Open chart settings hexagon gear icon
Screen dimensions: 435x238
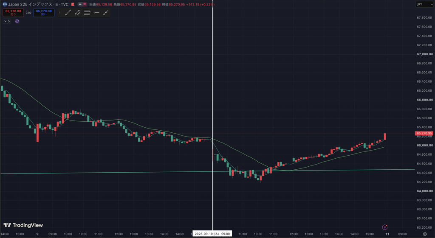coord(425,234)
